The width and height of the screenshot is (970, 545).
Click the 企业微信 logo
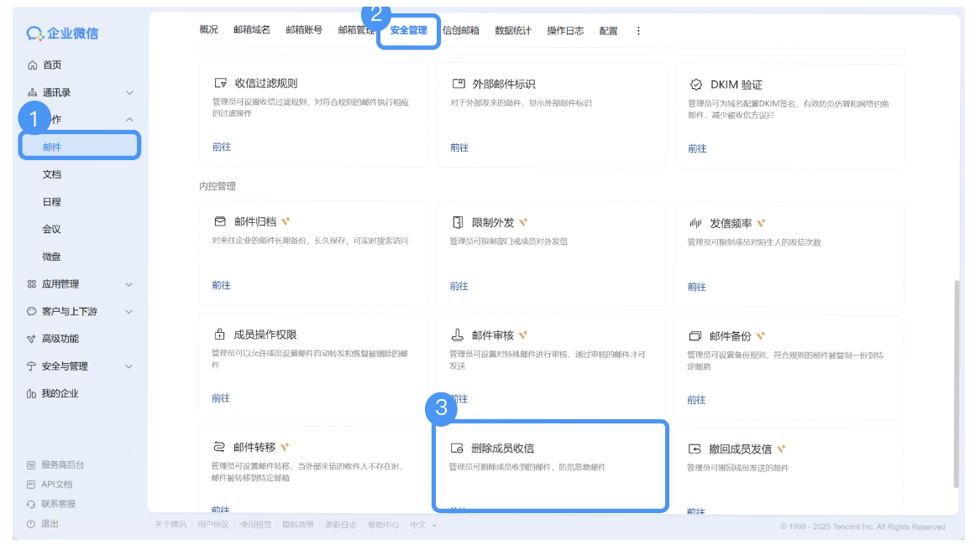[62, 34]
